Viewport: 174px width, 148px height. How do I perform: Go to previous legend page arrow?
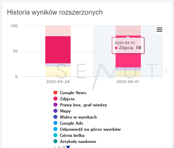point(55,147)
